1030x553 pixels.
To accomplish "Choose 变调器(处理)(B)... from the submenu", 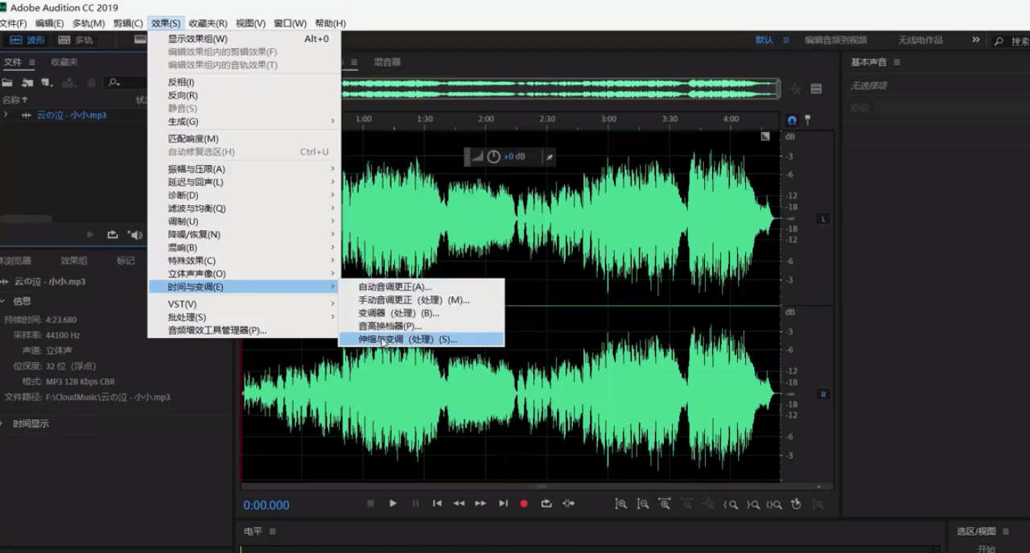I will pyautogui.click(x=422, y=313).
